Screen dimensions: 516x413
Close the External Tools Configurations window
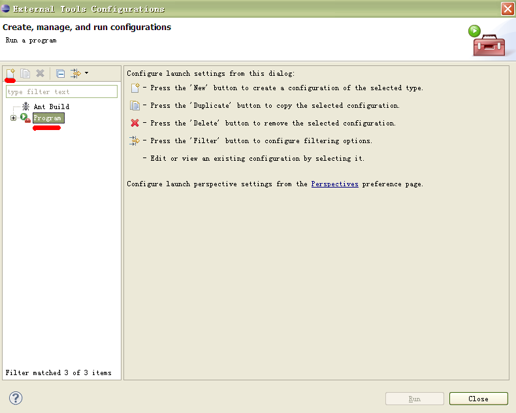pyautogui.click(x=508, y=9)
